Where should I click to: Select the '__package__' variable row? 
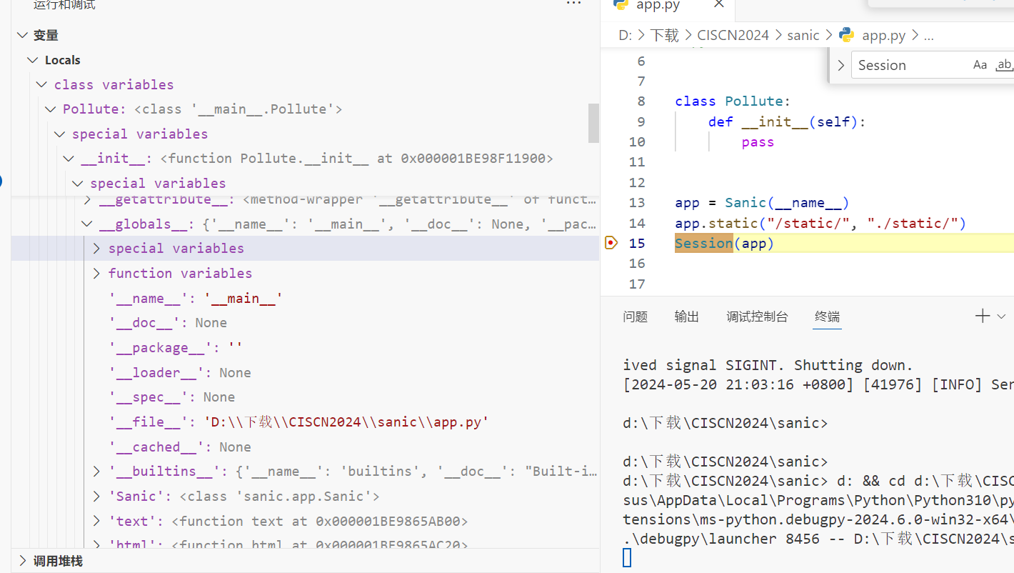(305, 348)
